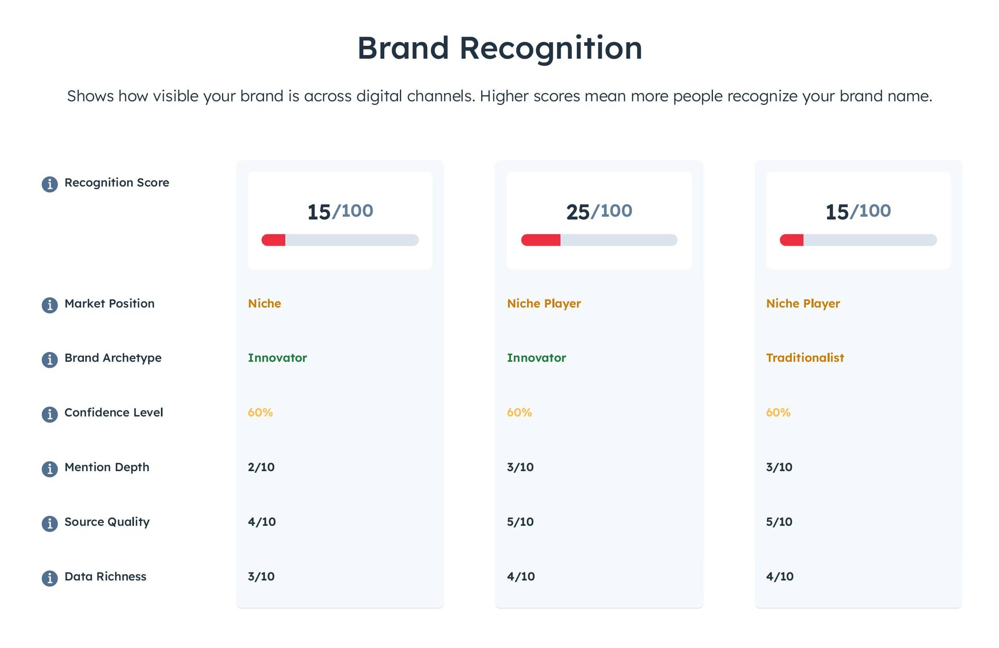
Task: Click the info icon beside Source Quality
Action: coord(49,523)
